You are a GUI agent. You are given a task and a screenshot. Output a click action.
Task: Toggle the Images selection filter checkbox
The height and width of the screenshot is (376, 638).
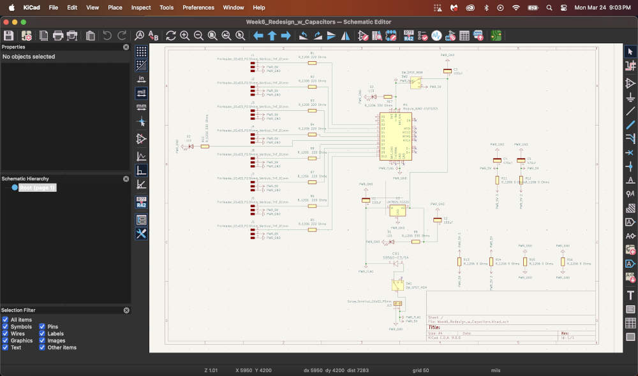click(x=42, y=340)
